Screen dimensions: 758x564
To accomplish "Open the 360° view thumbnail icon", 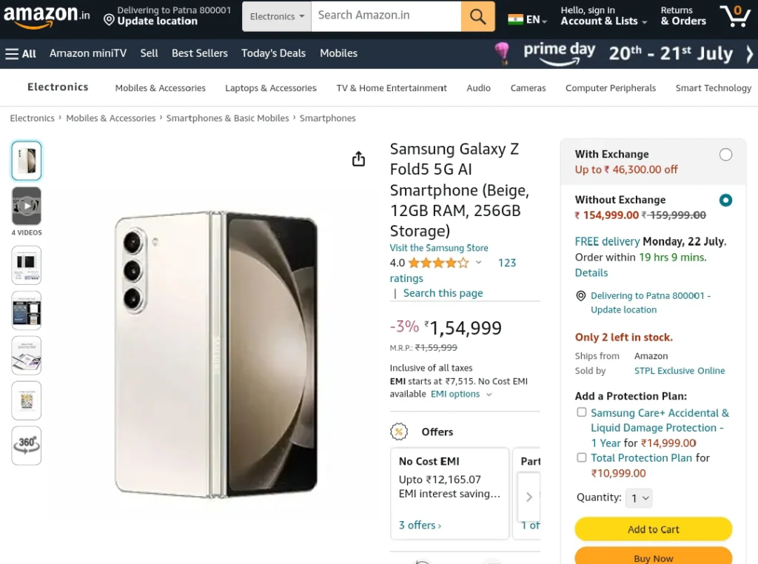I will (x=27, y=445).
